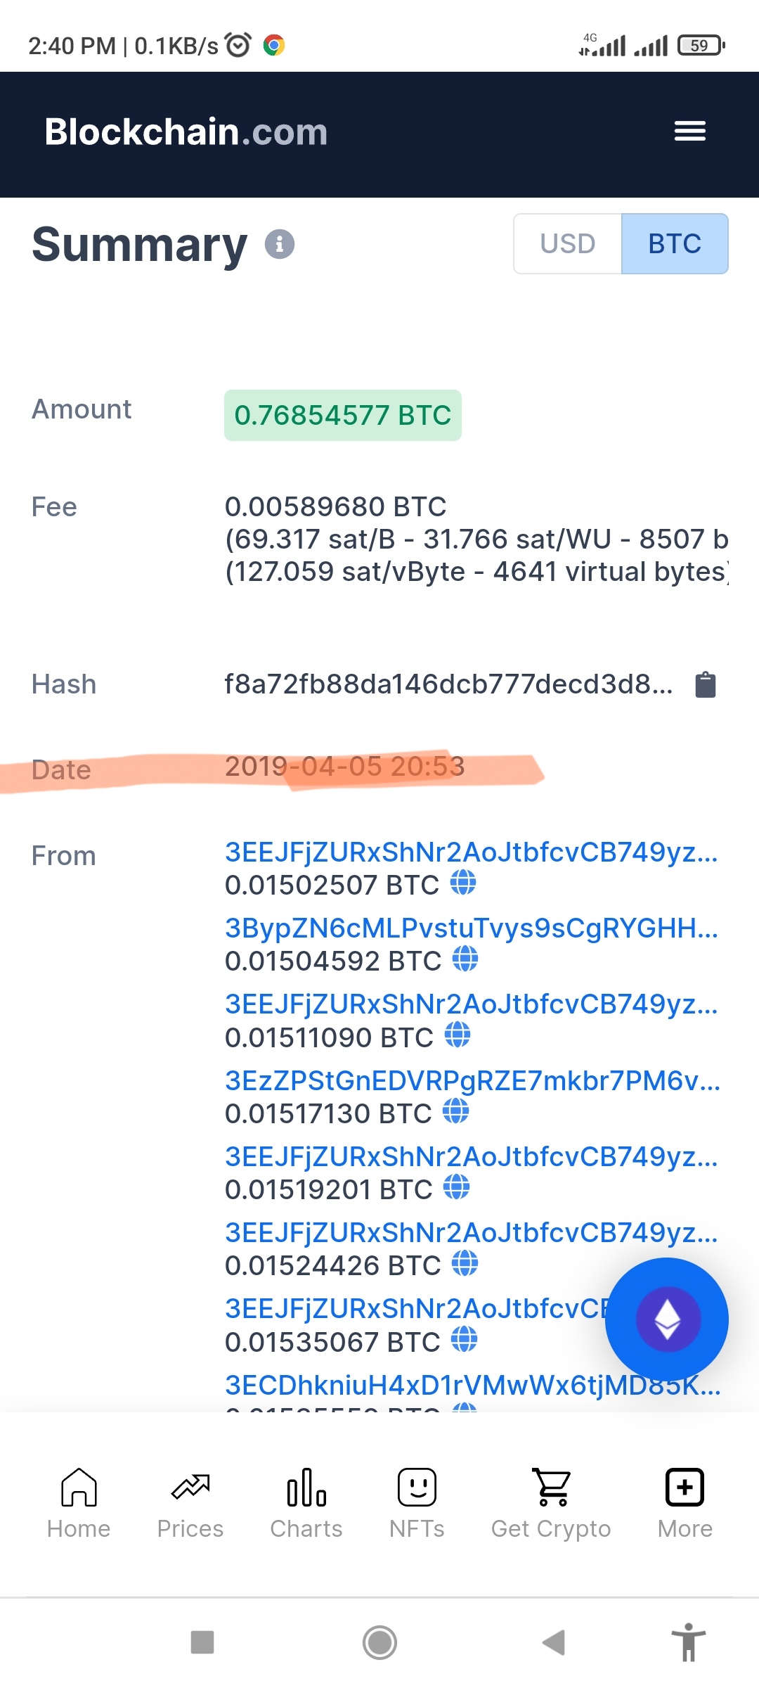Open the Get Crypto cart icon

[x=552, y=1487]
